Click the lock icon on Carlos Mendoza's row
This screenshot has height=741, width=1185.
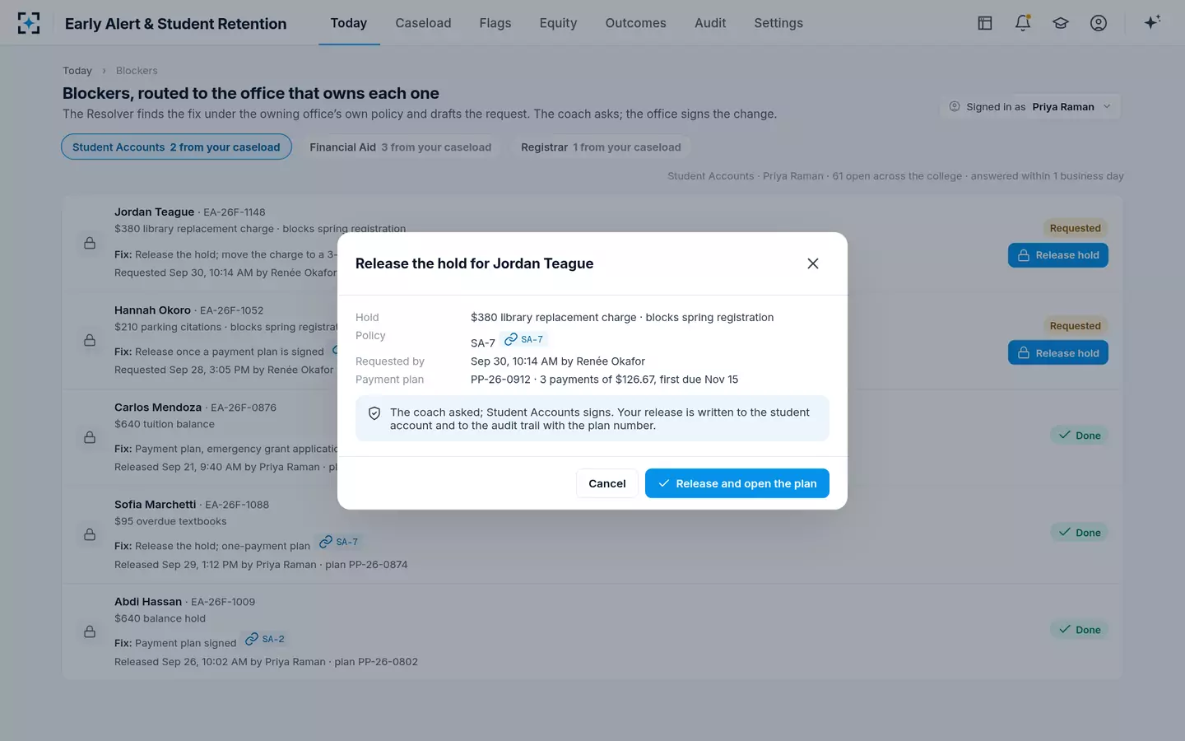tap(90, 437)
